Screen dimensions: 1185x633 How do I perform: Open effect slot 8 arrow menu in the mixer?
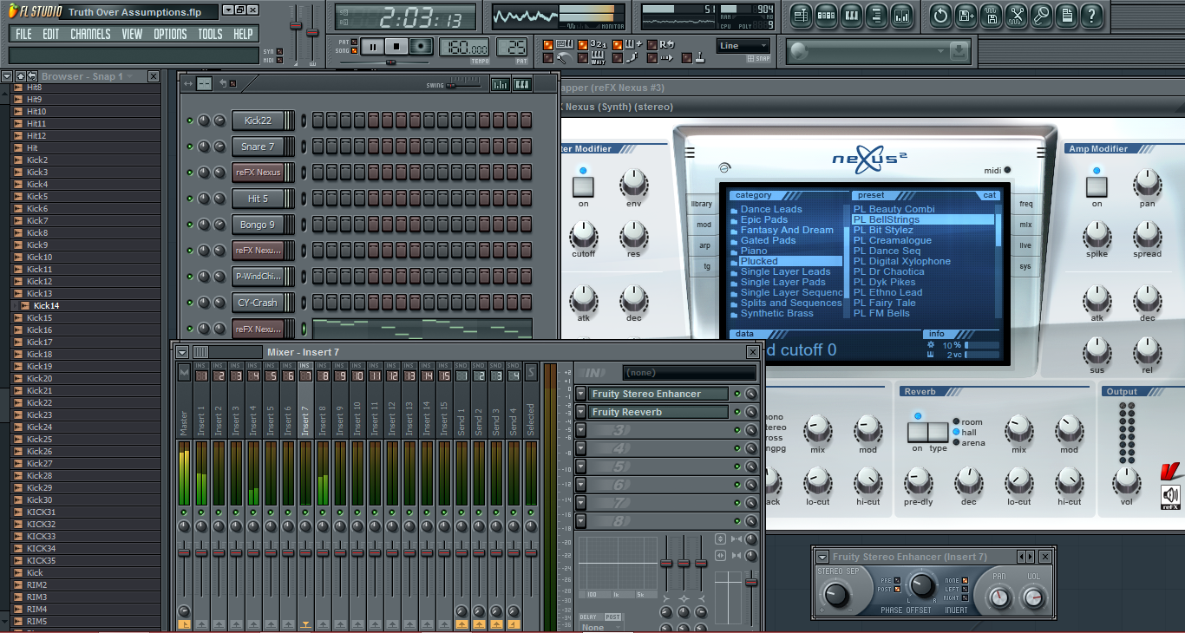[580, 521]
